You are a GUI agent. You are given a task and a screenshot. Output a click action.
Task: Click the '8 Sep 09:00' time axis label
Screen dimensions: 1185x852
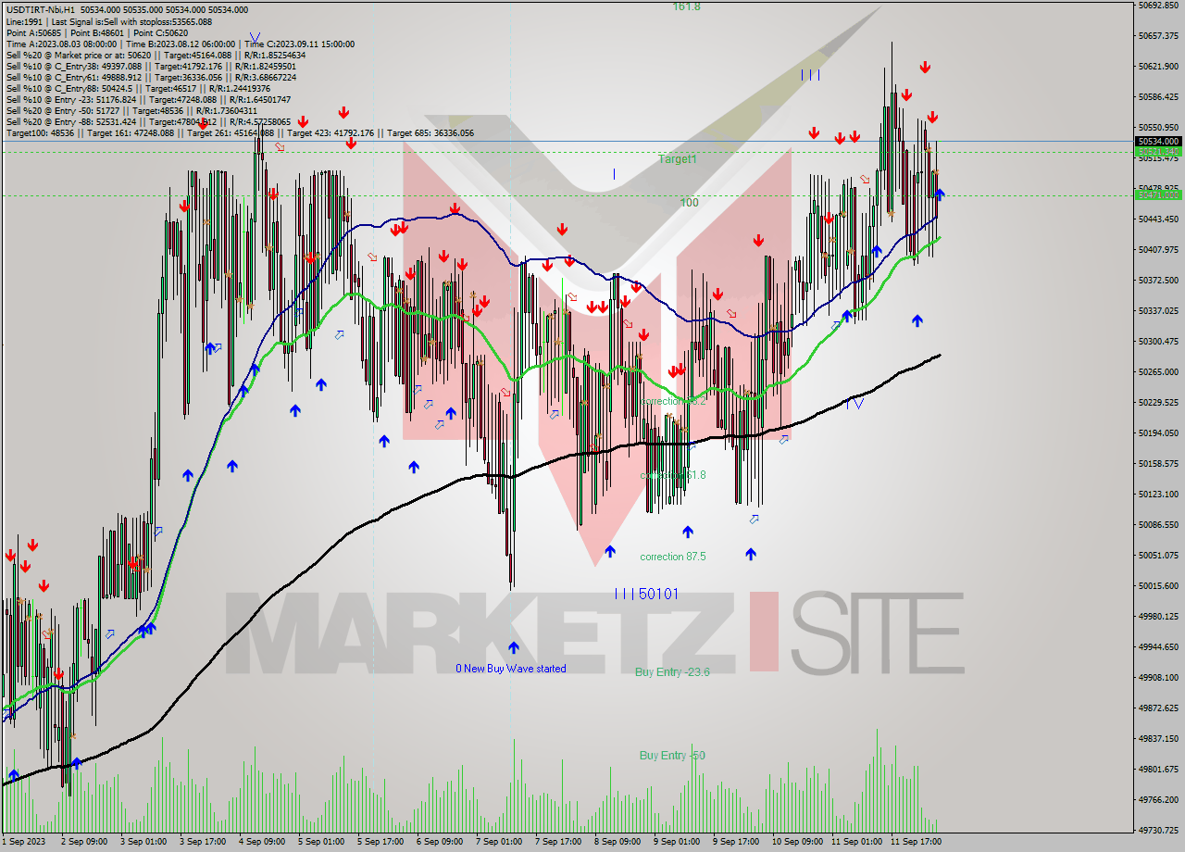[x=617, y=842]
